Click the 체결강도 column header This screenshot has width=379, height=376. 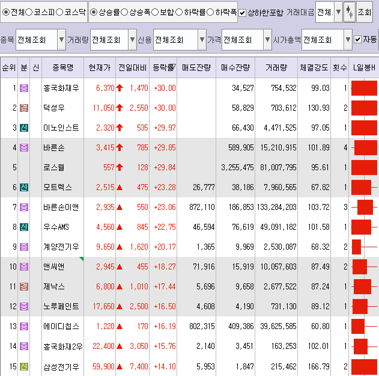point(314,67)
